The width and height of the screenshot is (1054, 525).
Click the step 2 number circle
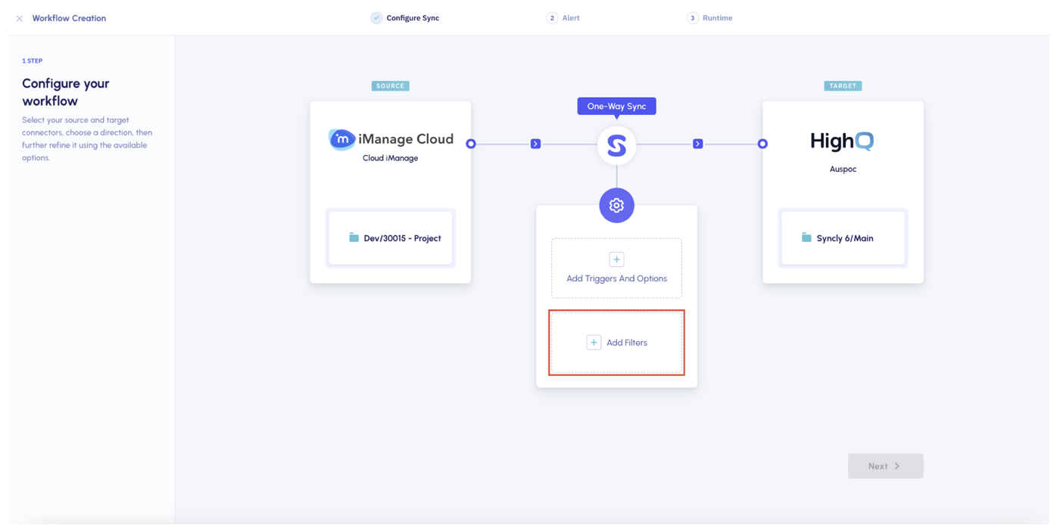[x=552, y=18]
